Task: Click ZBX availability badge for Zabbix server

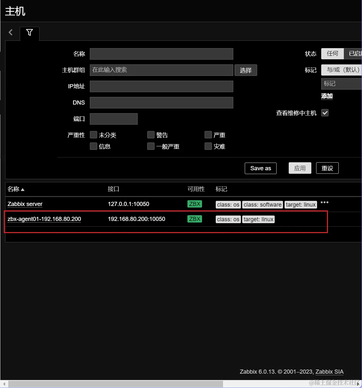Action: (x=195, y=204)
